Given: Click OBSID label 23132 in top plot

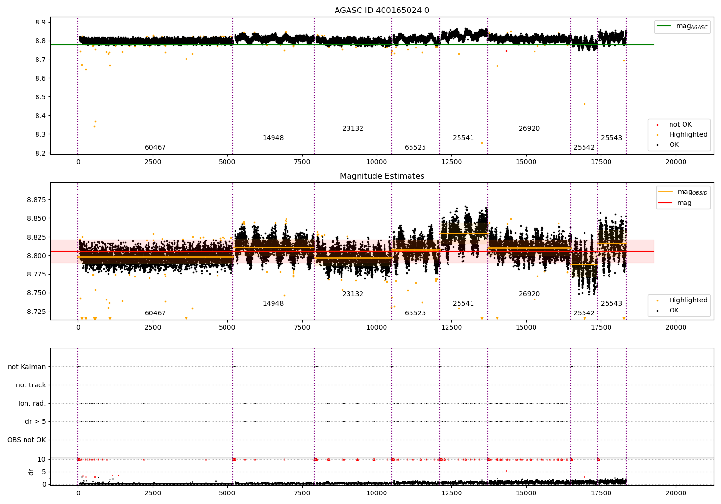Looking at the screenshot, I should pos(353,129).
